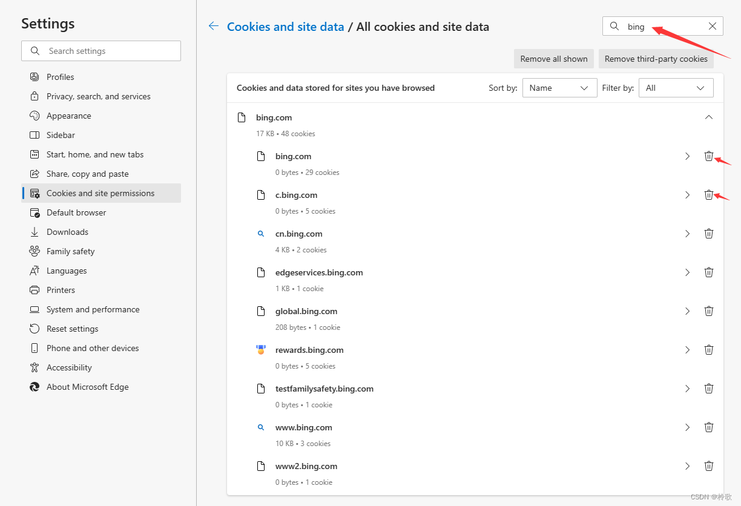Click Remove third-party cookies button
Viewport: 741px width, 506px height.
tap(656, 59)
